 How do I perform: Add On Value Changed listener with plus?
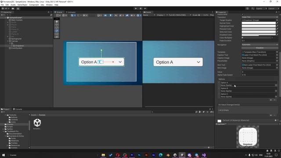(x=271, y=115)
